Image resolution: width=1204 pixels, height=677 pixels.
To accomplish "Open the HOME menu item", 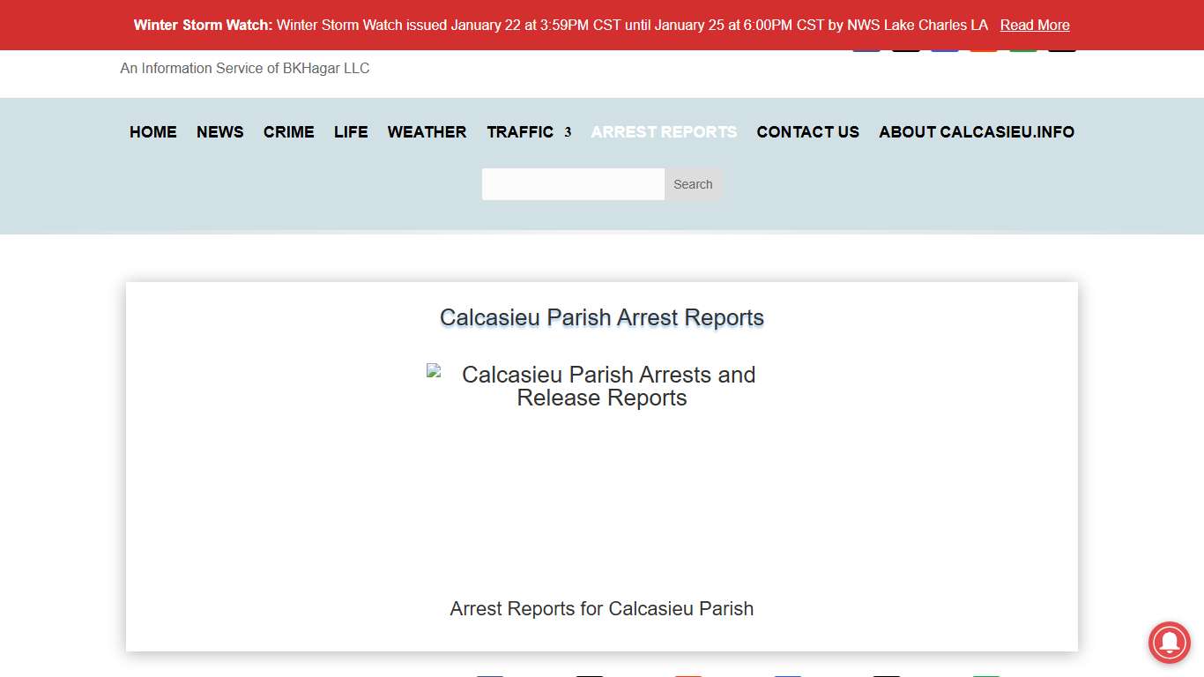I will [x=152, y=132].
